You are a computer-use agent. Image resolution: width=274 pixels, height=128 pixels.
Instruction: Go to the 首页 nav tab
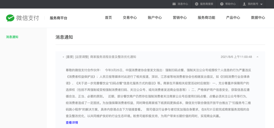coord(108,18)
